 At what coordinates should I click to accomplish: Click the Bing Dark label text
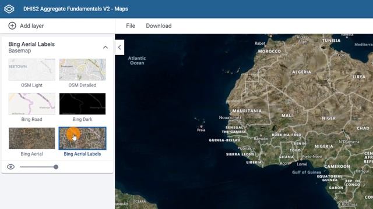(x=82, y=120)
